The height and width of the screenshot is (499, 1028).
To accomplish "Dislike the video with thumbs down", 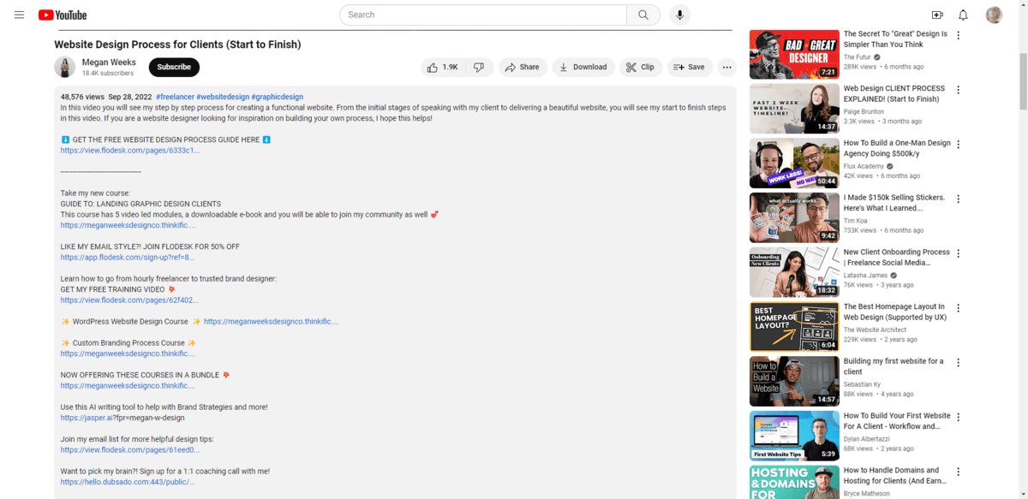I will [x=480, y=68].
